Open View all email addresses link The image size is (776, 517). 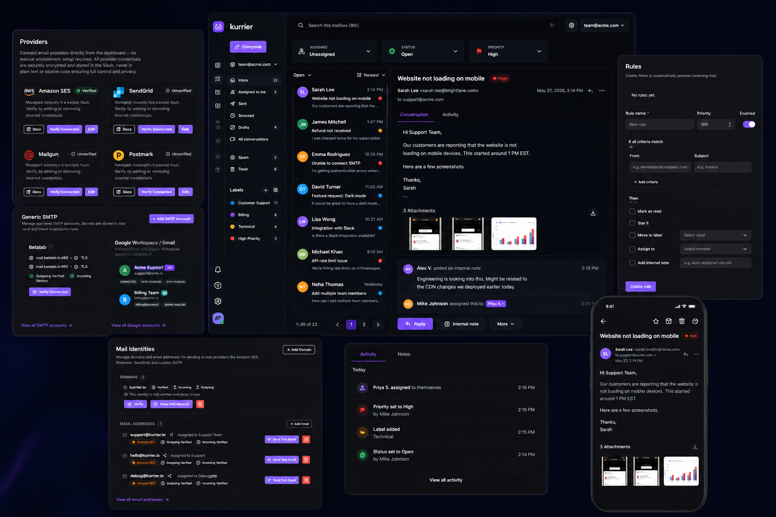[142, 500]
